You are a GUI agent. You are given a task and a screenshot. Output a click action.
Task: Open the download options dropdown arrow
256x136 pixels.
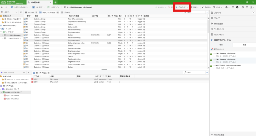187,7
